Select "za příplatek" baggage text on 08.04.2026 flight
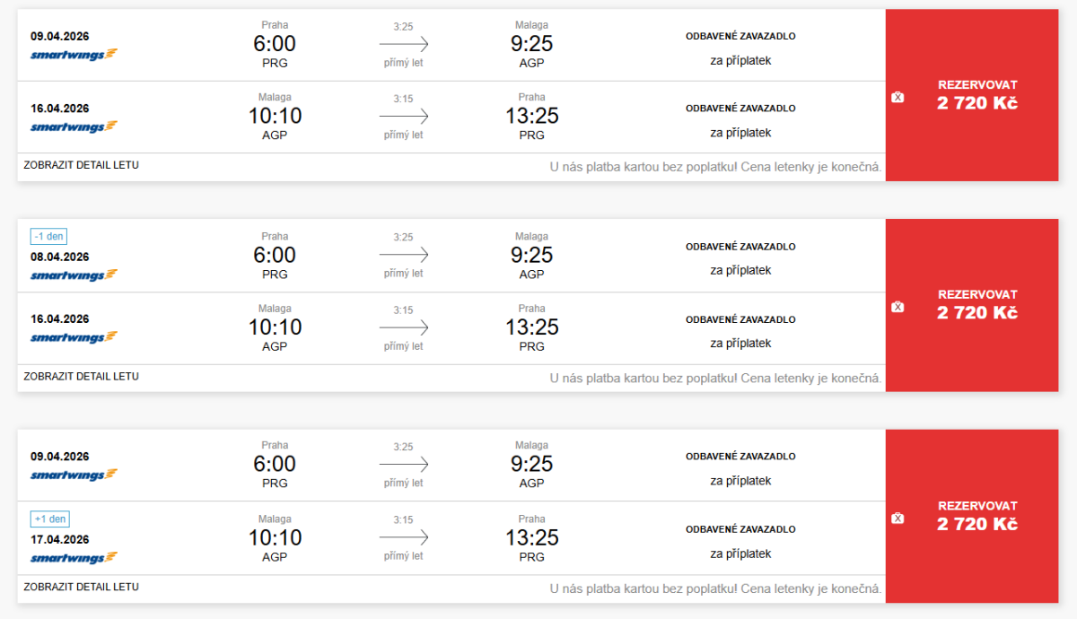This screenshot has width=1077, height=619. pos(740,270)
